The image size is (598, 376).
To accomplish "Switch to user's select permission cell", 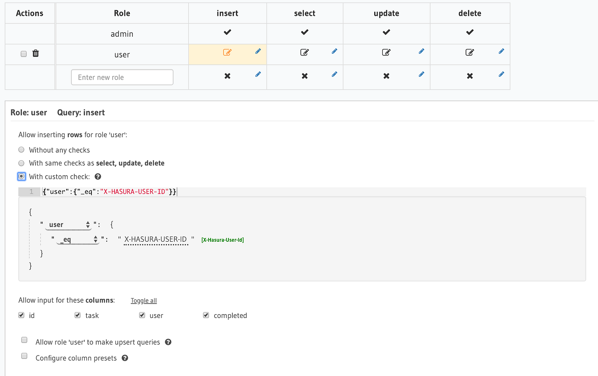I will [304, 52].
